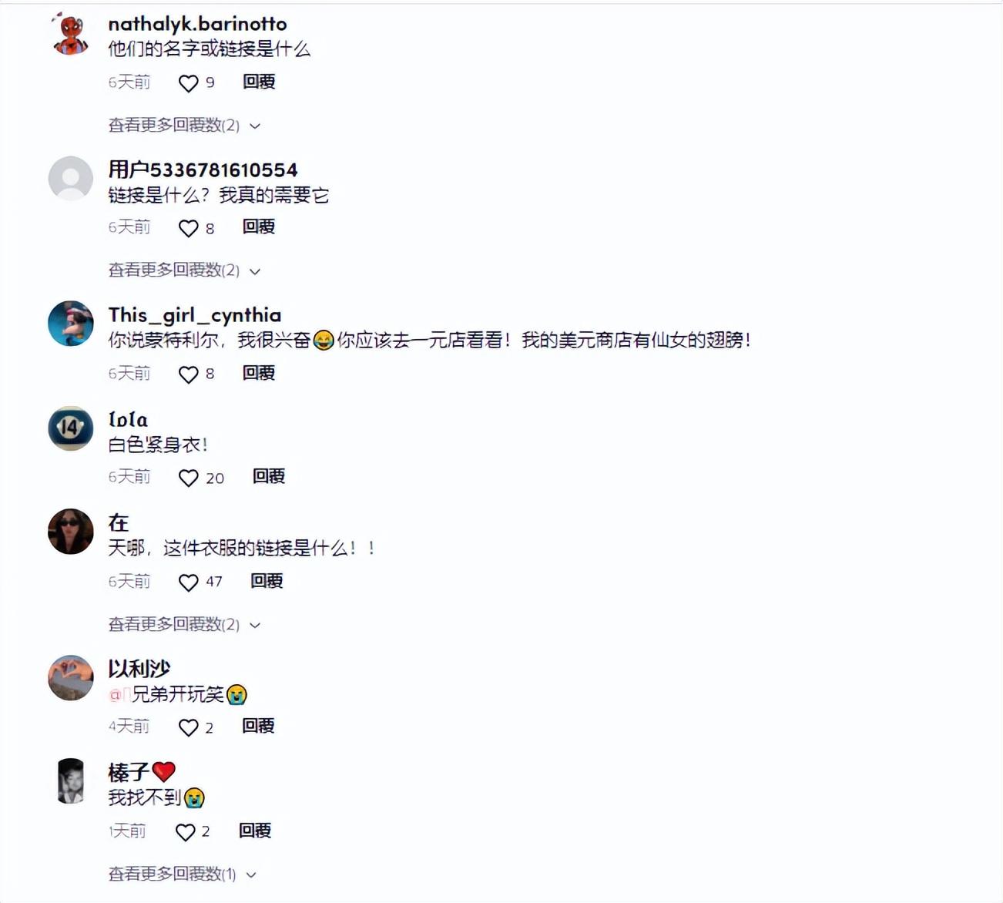The width and height of the screenshot is (1003, 903).
Task: Open This_girl_cynthia username link
Action: tap(195, 315)
